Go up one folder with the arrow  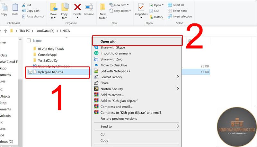[x=5, y=31]
